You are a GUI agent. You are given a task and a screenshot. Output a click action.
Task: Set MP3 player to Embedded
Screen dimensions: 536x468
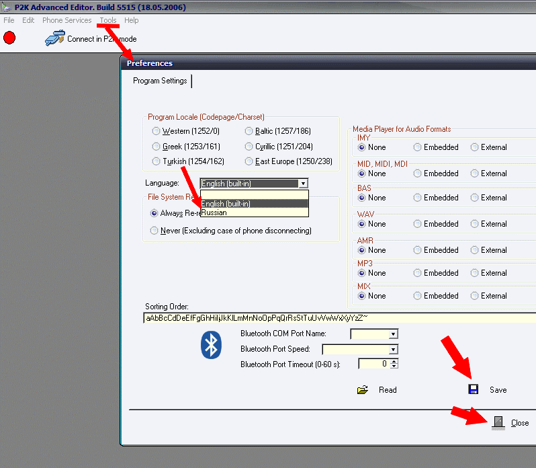(x=417, y=273)
